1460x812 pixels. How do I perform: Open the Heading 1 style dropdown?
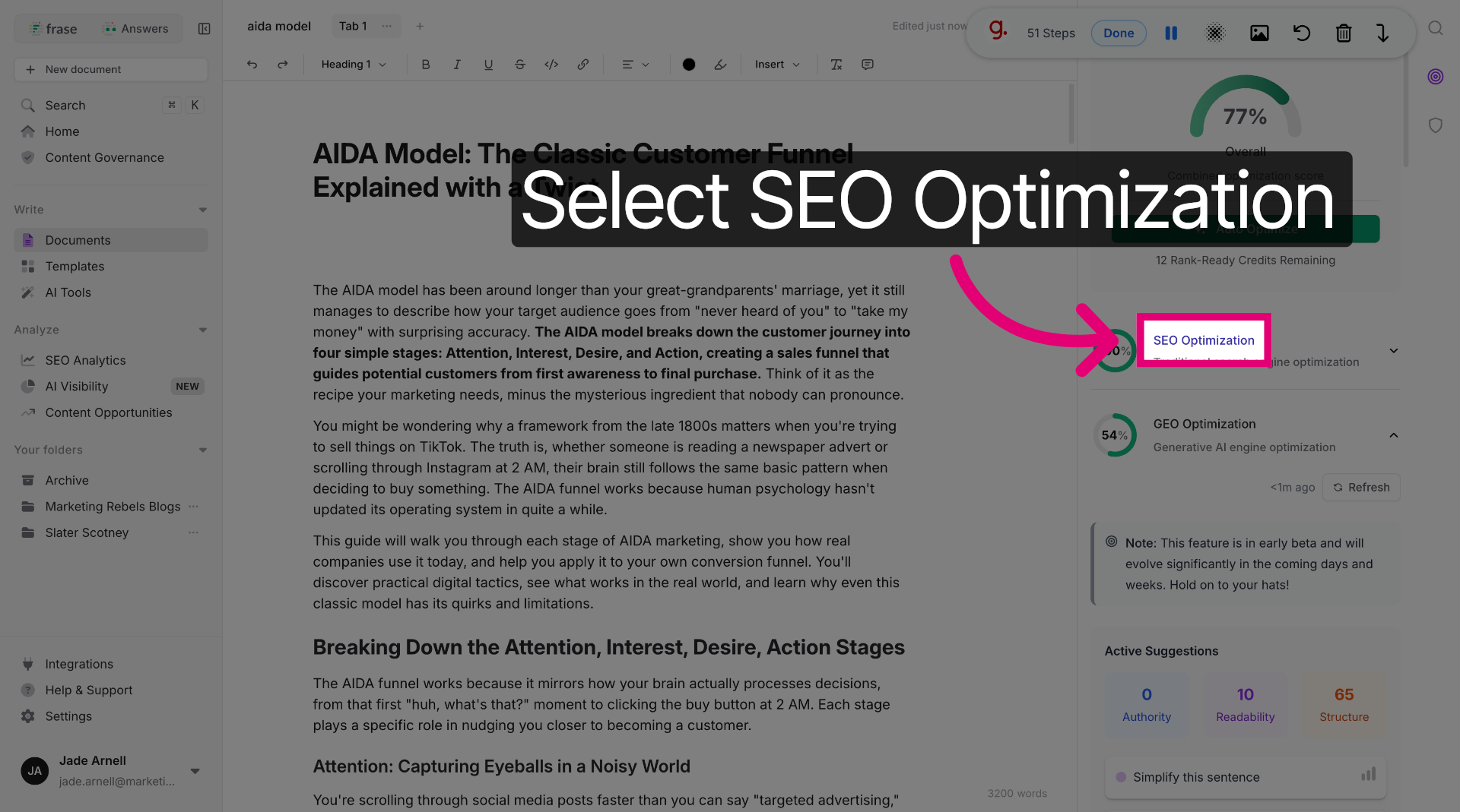(354, 65)
